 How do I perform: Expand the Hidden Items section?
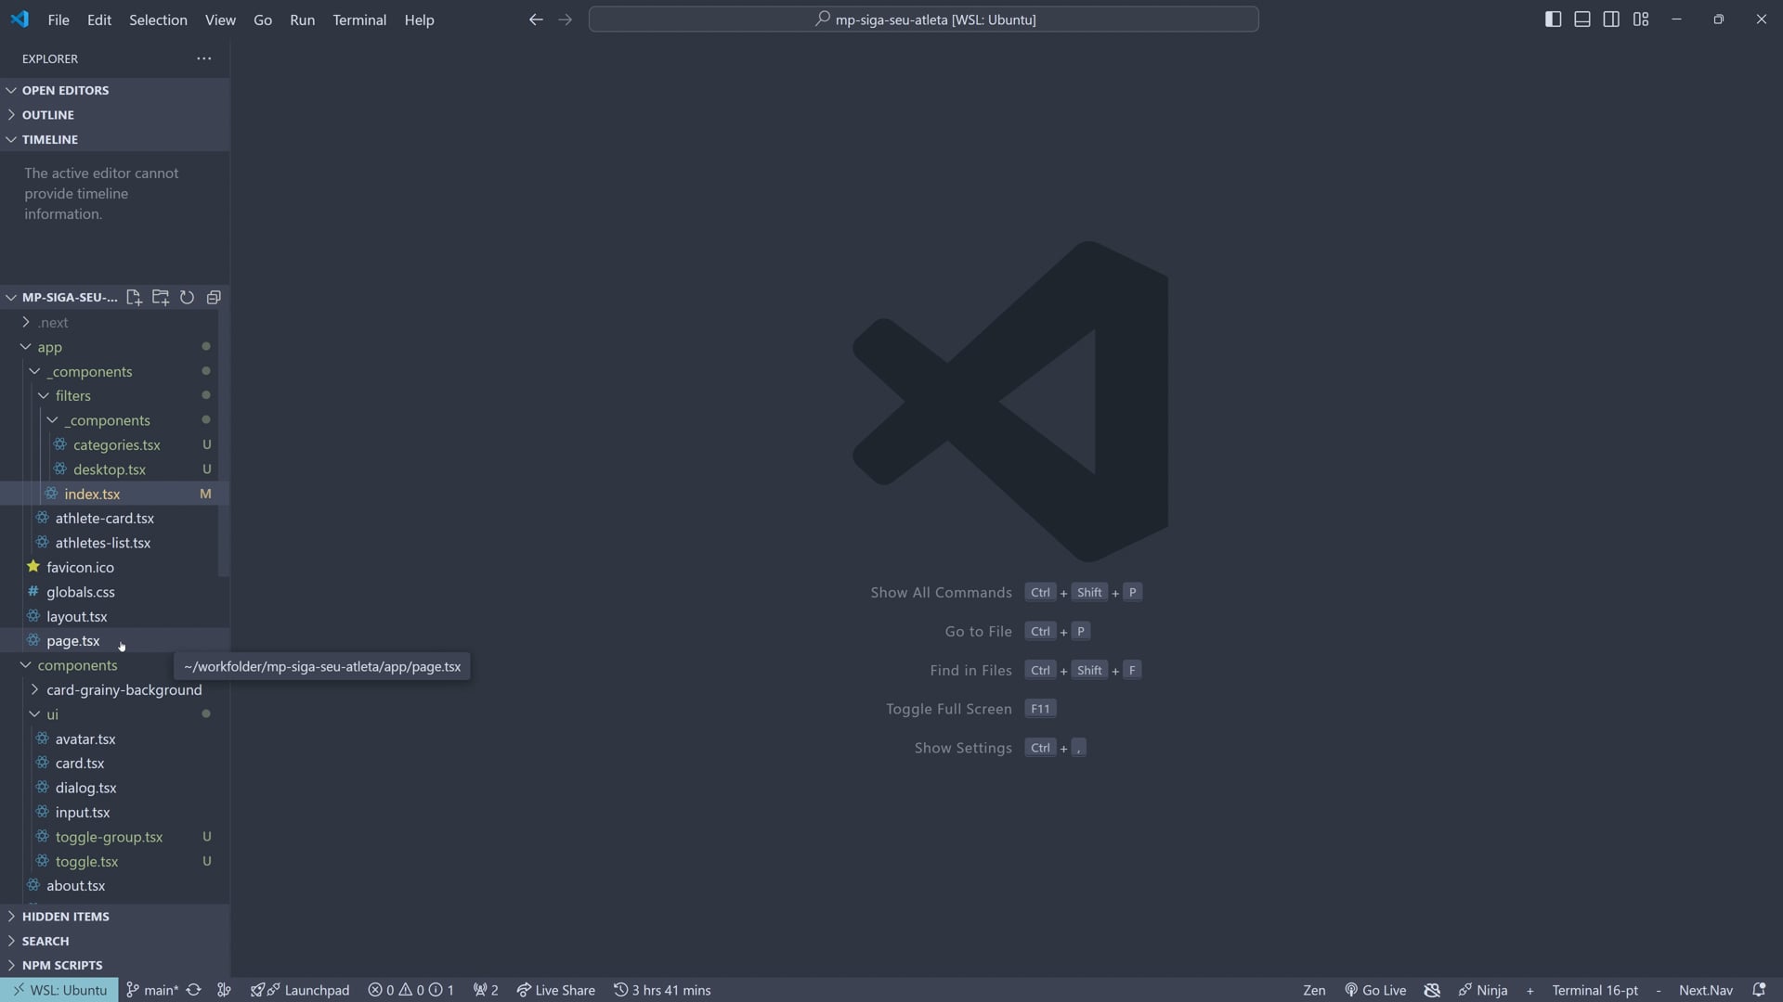tap(115, 917)
